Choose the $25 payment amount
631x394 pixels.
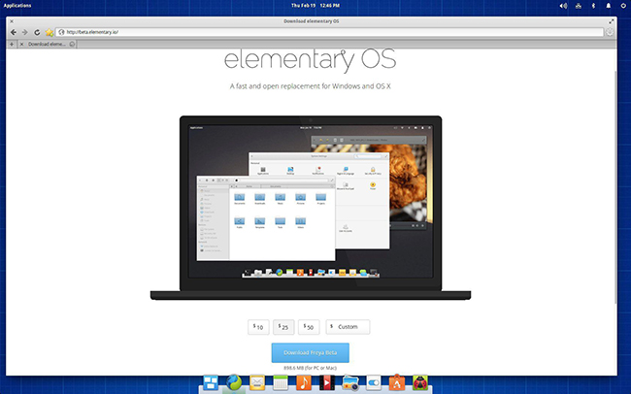coord(283,327)
